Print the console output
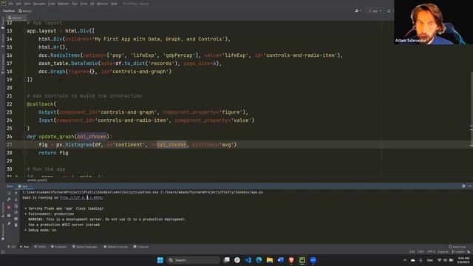Image resolution: width=473 pixels, height=266 pixels. pos(16,219)
